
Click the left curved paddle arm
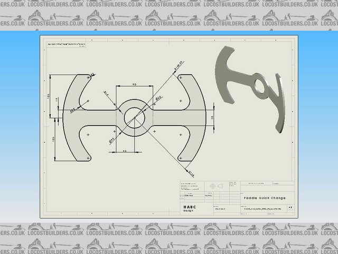71,117
